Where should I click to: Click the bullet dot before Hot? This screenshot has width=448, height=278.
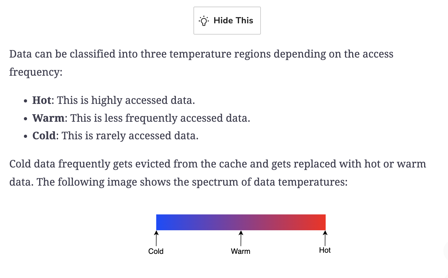[x=26, y=101]
